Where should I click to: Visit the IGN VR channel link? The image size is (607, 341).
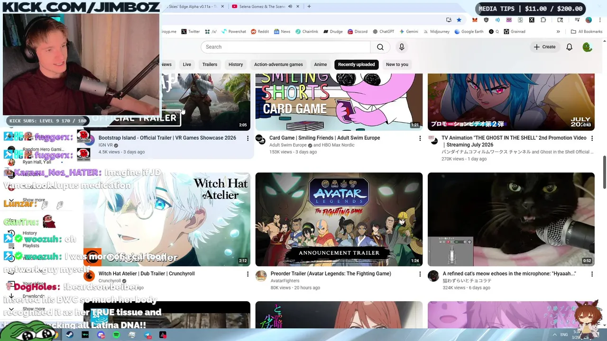coord(106,145)
